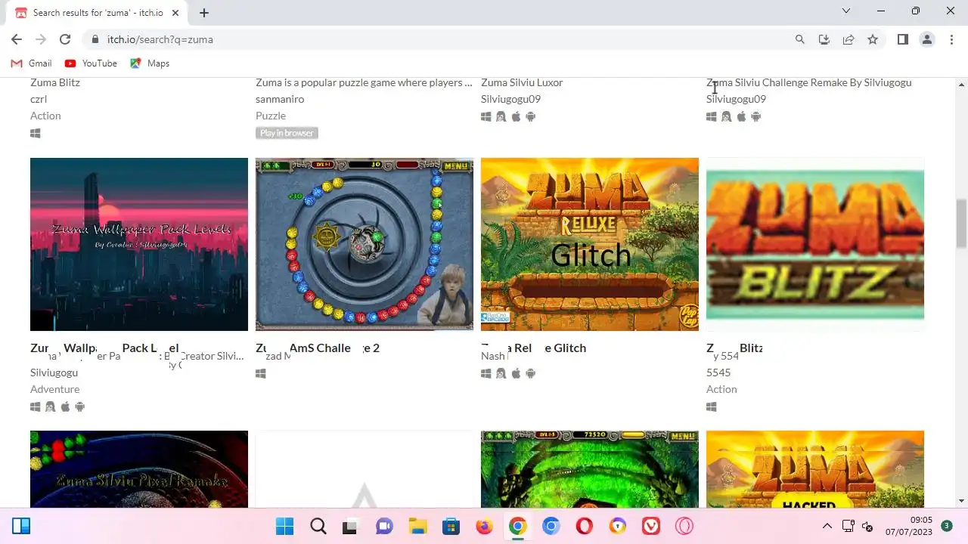This screenshot has height=544, width=968.
Task: Close the 'Search results for zuma' tab
Action: 175,13
